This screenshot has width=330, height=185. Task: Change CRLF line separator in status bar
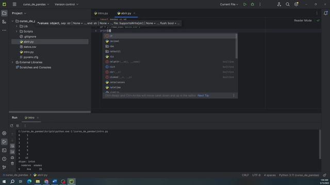tap(245, 175)
